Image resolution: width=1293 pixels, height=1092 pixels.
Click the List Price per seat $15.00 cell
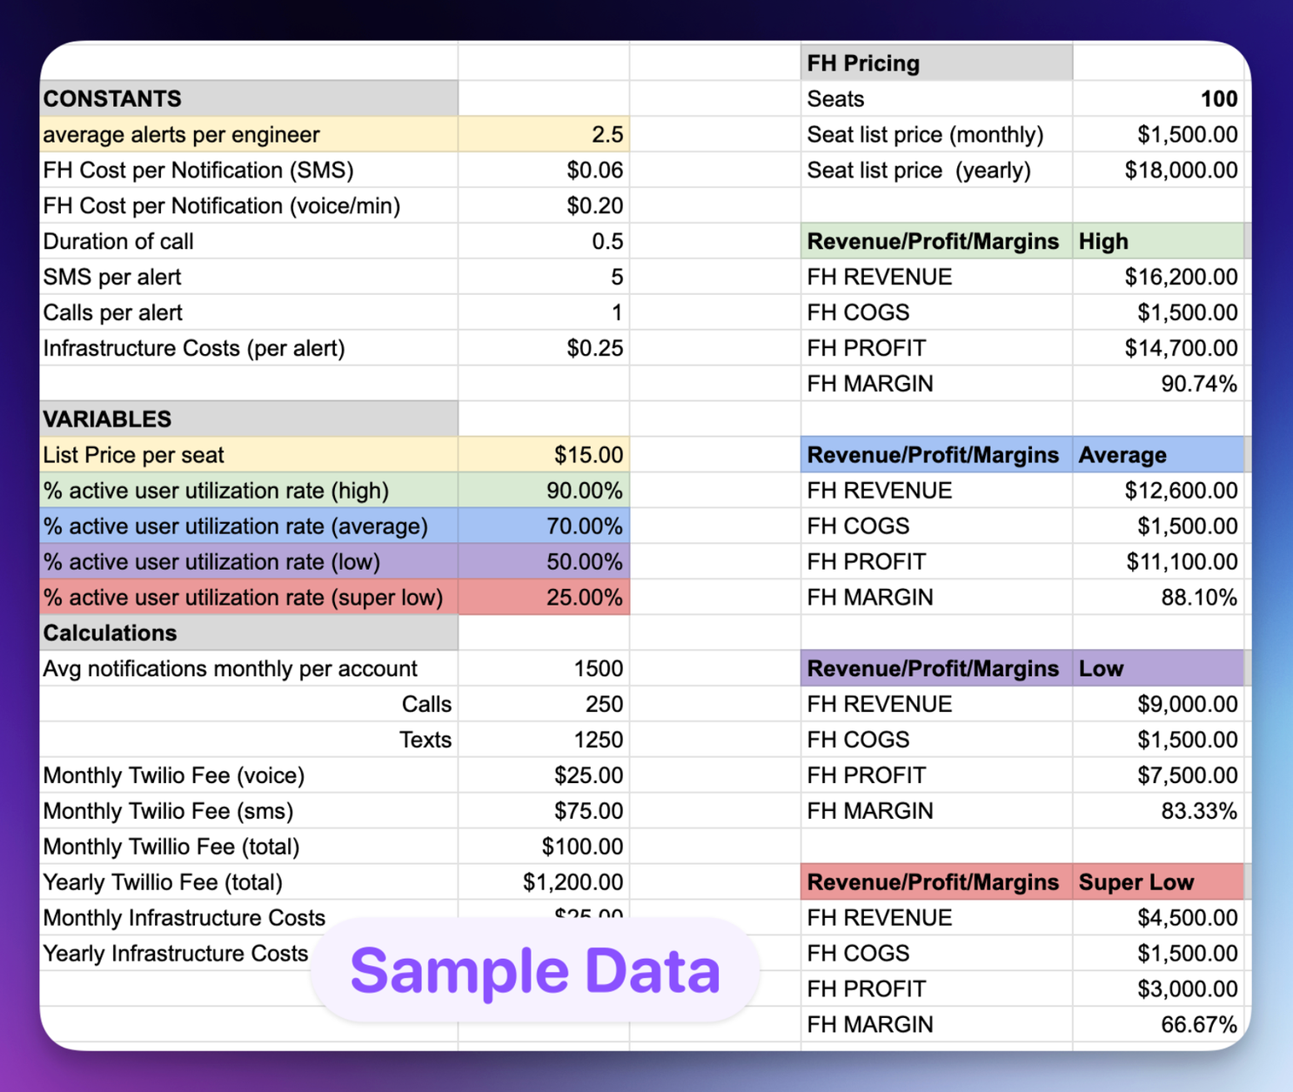(x=544, y=454)
